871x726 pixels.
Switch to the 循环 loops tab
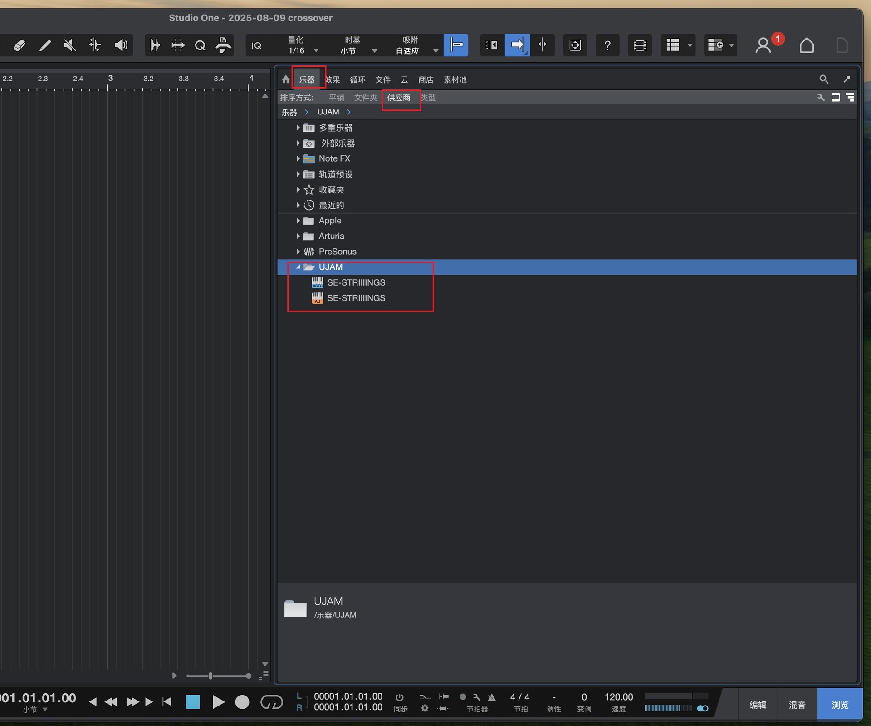pyautogui.click(x=357, y=79)
